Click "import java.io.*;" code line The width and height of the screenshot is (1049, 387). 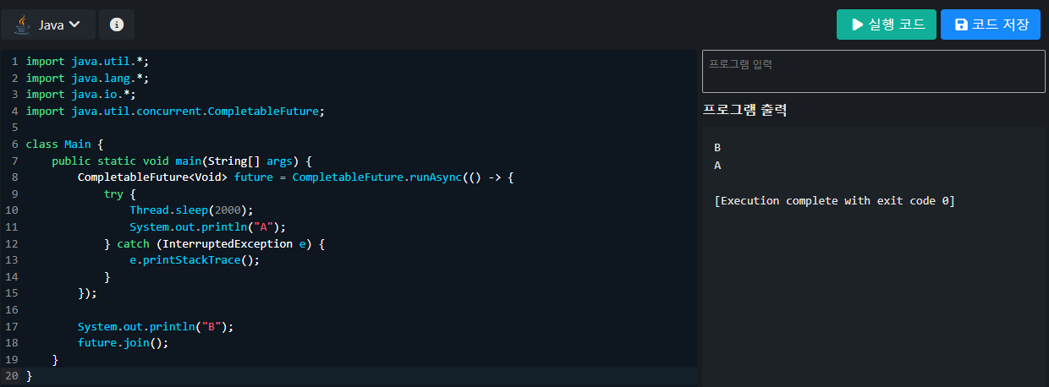click(x=80, y=94)
